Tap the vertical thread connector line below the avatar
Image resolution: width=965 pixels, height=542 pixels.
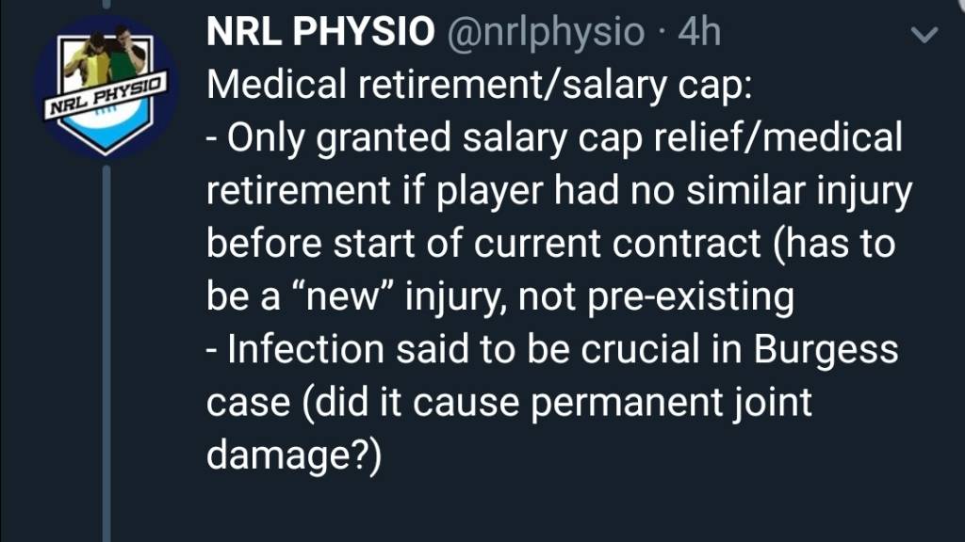pos(106,354)
